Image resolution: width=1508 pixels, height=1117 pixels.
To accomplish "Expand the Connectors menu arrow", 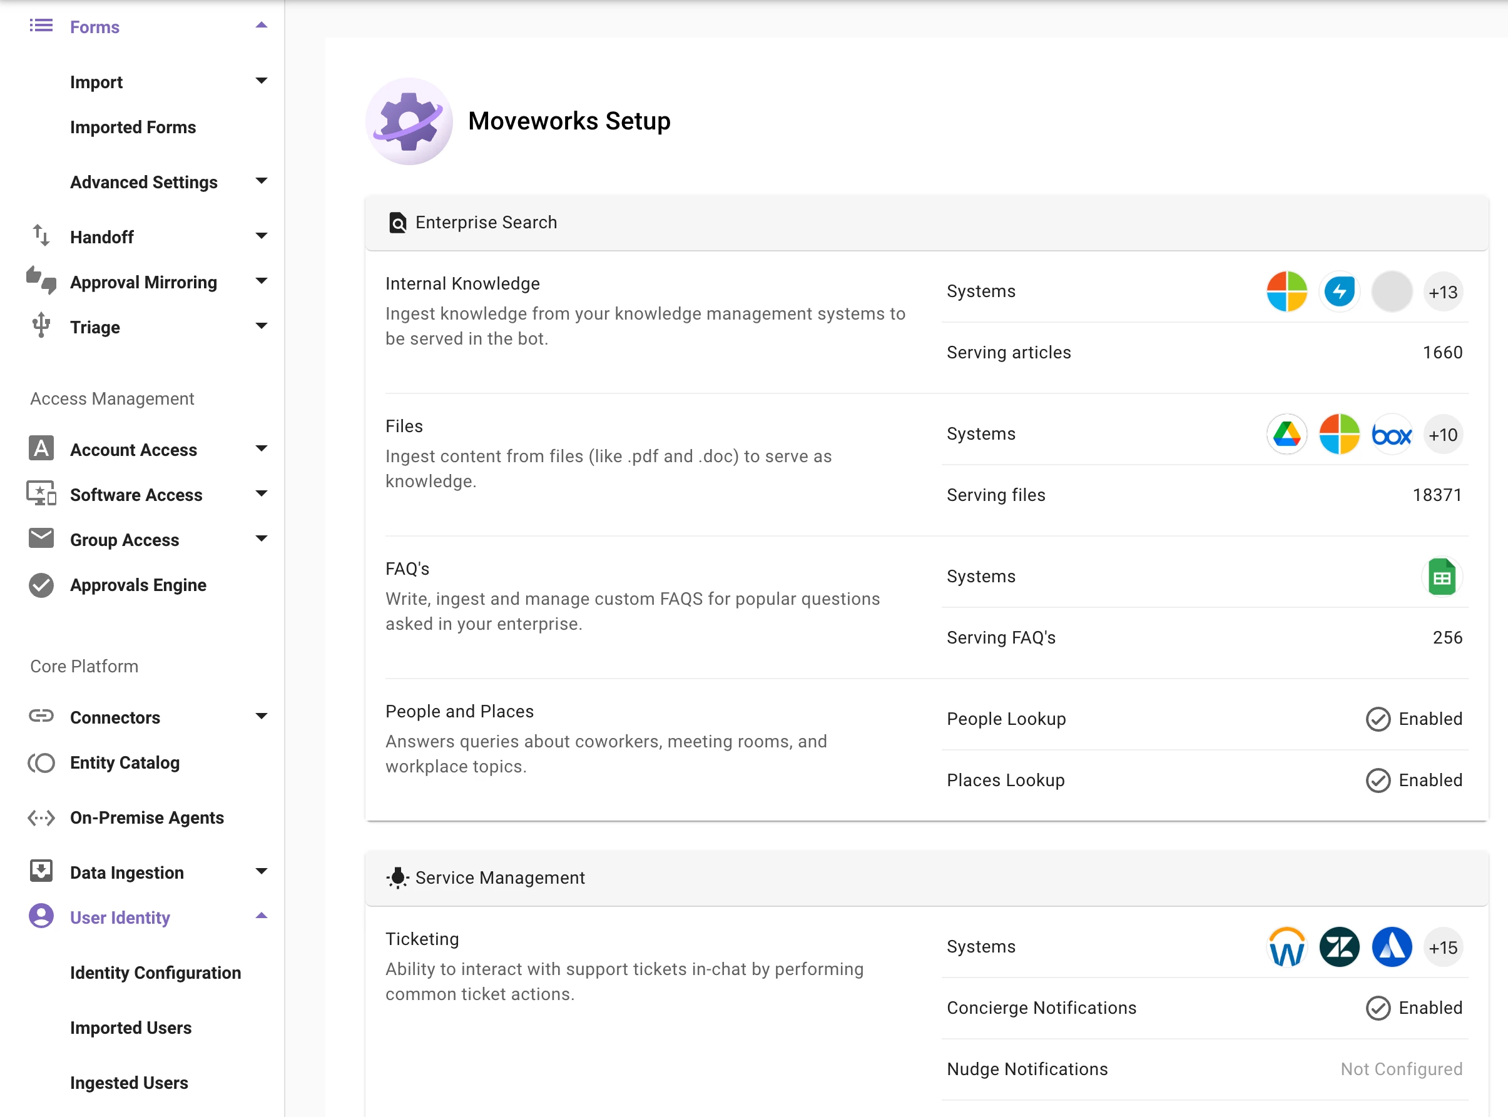I will (x=262, y=716).
